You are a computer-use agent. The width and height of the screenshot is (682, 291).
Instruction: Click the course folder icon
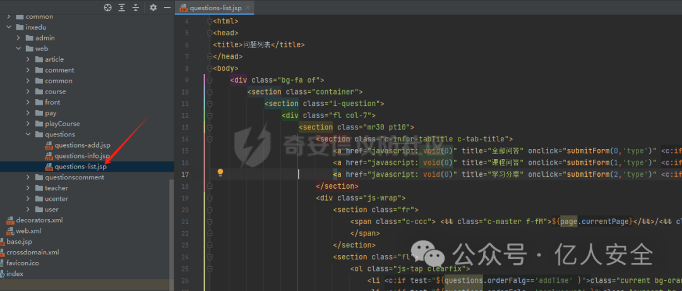39,92
